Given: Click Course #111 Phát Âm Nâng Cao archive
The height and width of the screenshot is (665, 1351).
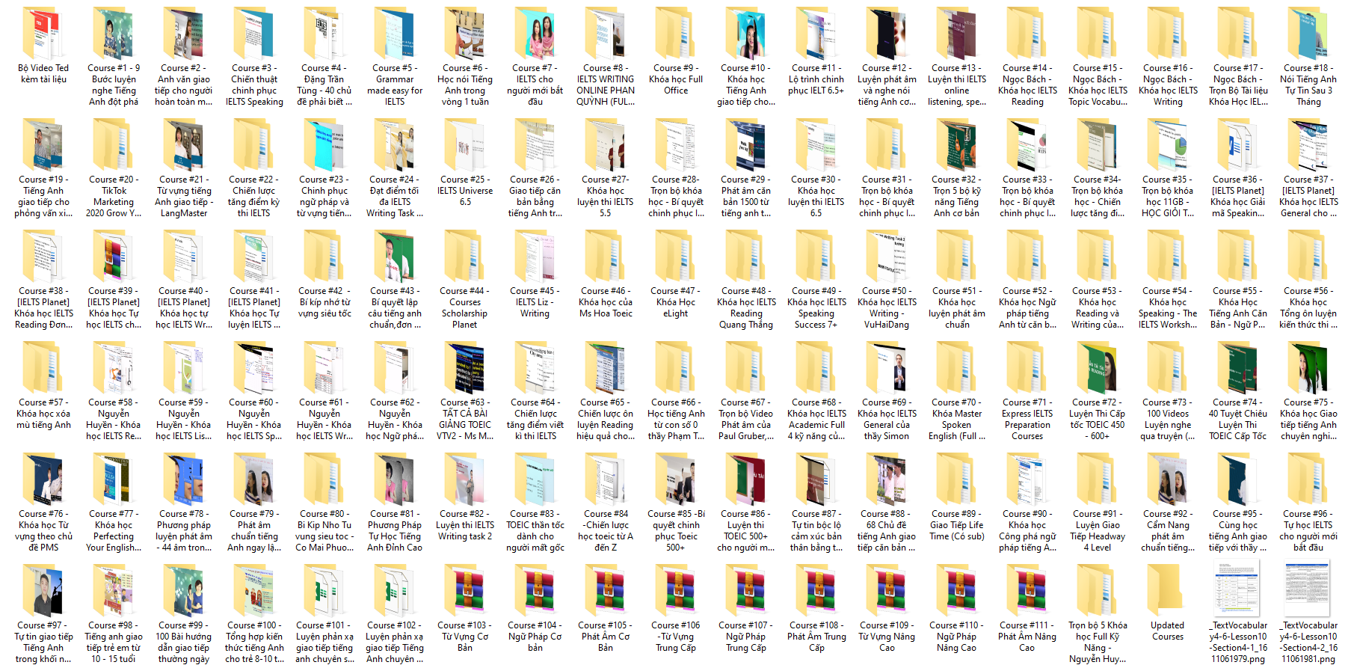Looking at the screenshot, I should click(1027, 592).
